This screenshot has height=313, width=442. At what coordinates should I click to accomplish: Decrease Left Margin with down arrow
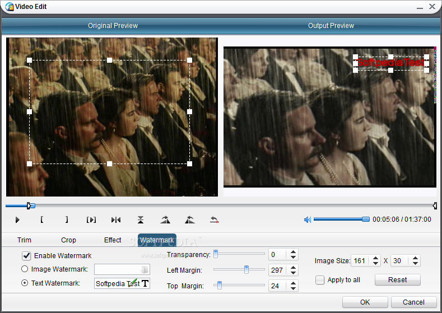293,273
